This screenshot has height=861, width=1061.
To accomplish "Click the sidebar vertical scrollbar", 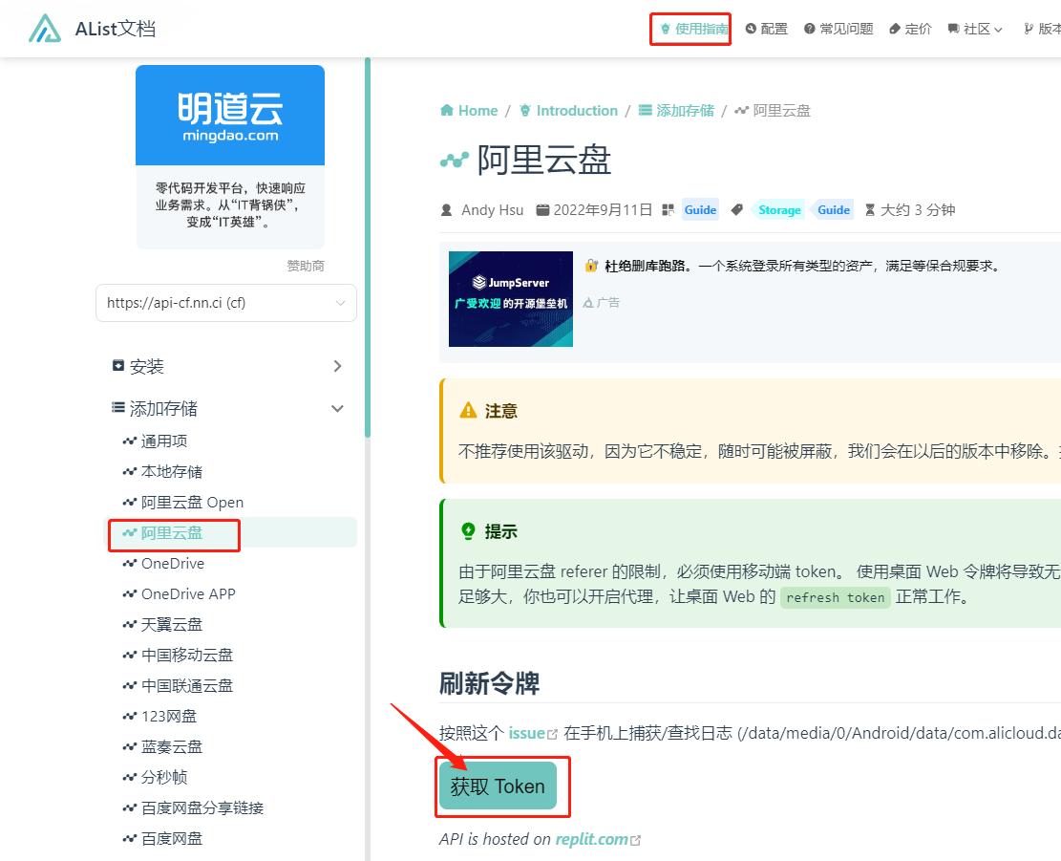I will click(x=368, y=248).
